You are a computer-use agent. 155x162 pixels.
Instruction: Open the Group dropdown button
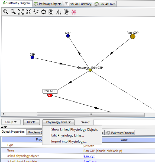pos(11,122)
